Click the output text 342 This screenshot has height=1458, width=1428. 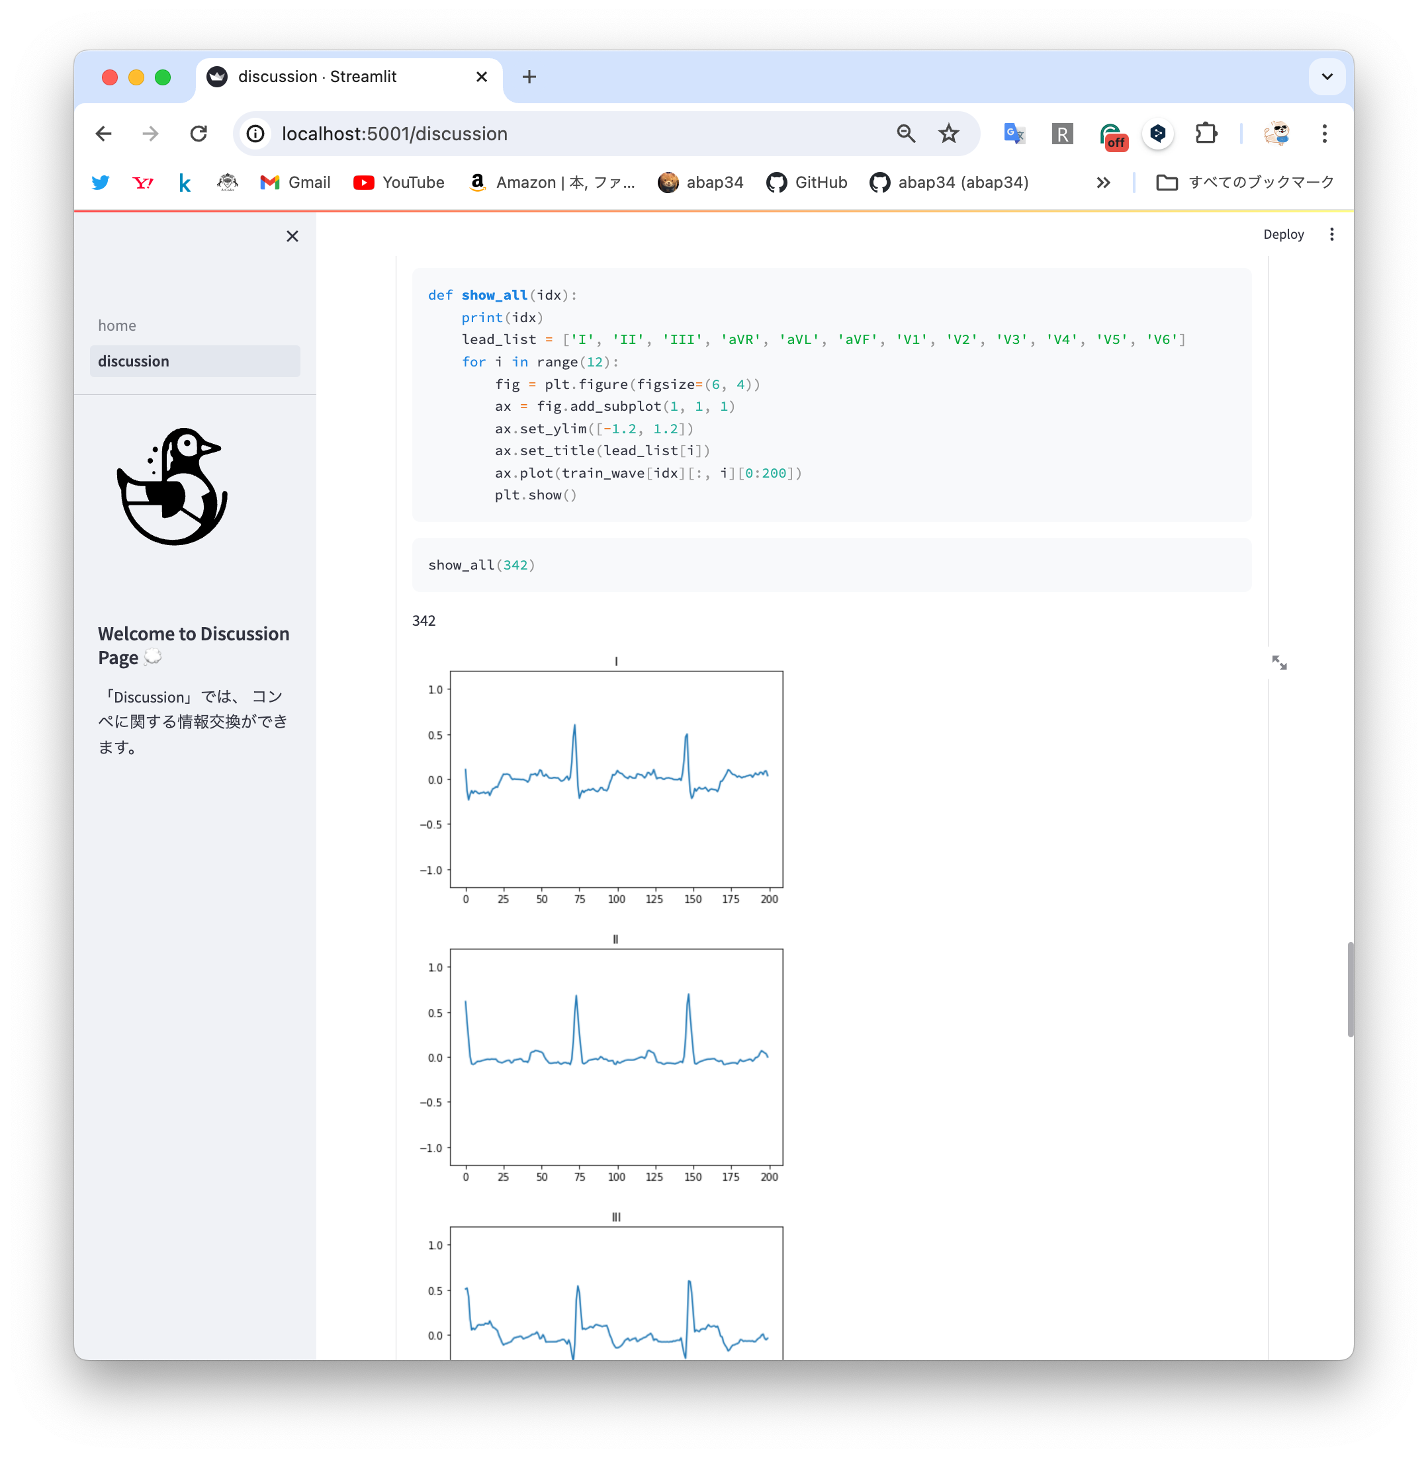click(424, 621)
